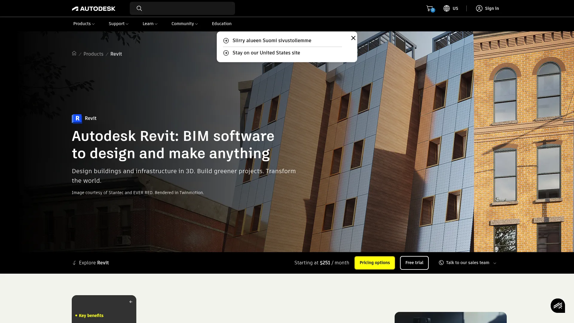This screenshot has width=574, height=323.
Task: Click the Revit label above the headline
Action: click(91, 118)
